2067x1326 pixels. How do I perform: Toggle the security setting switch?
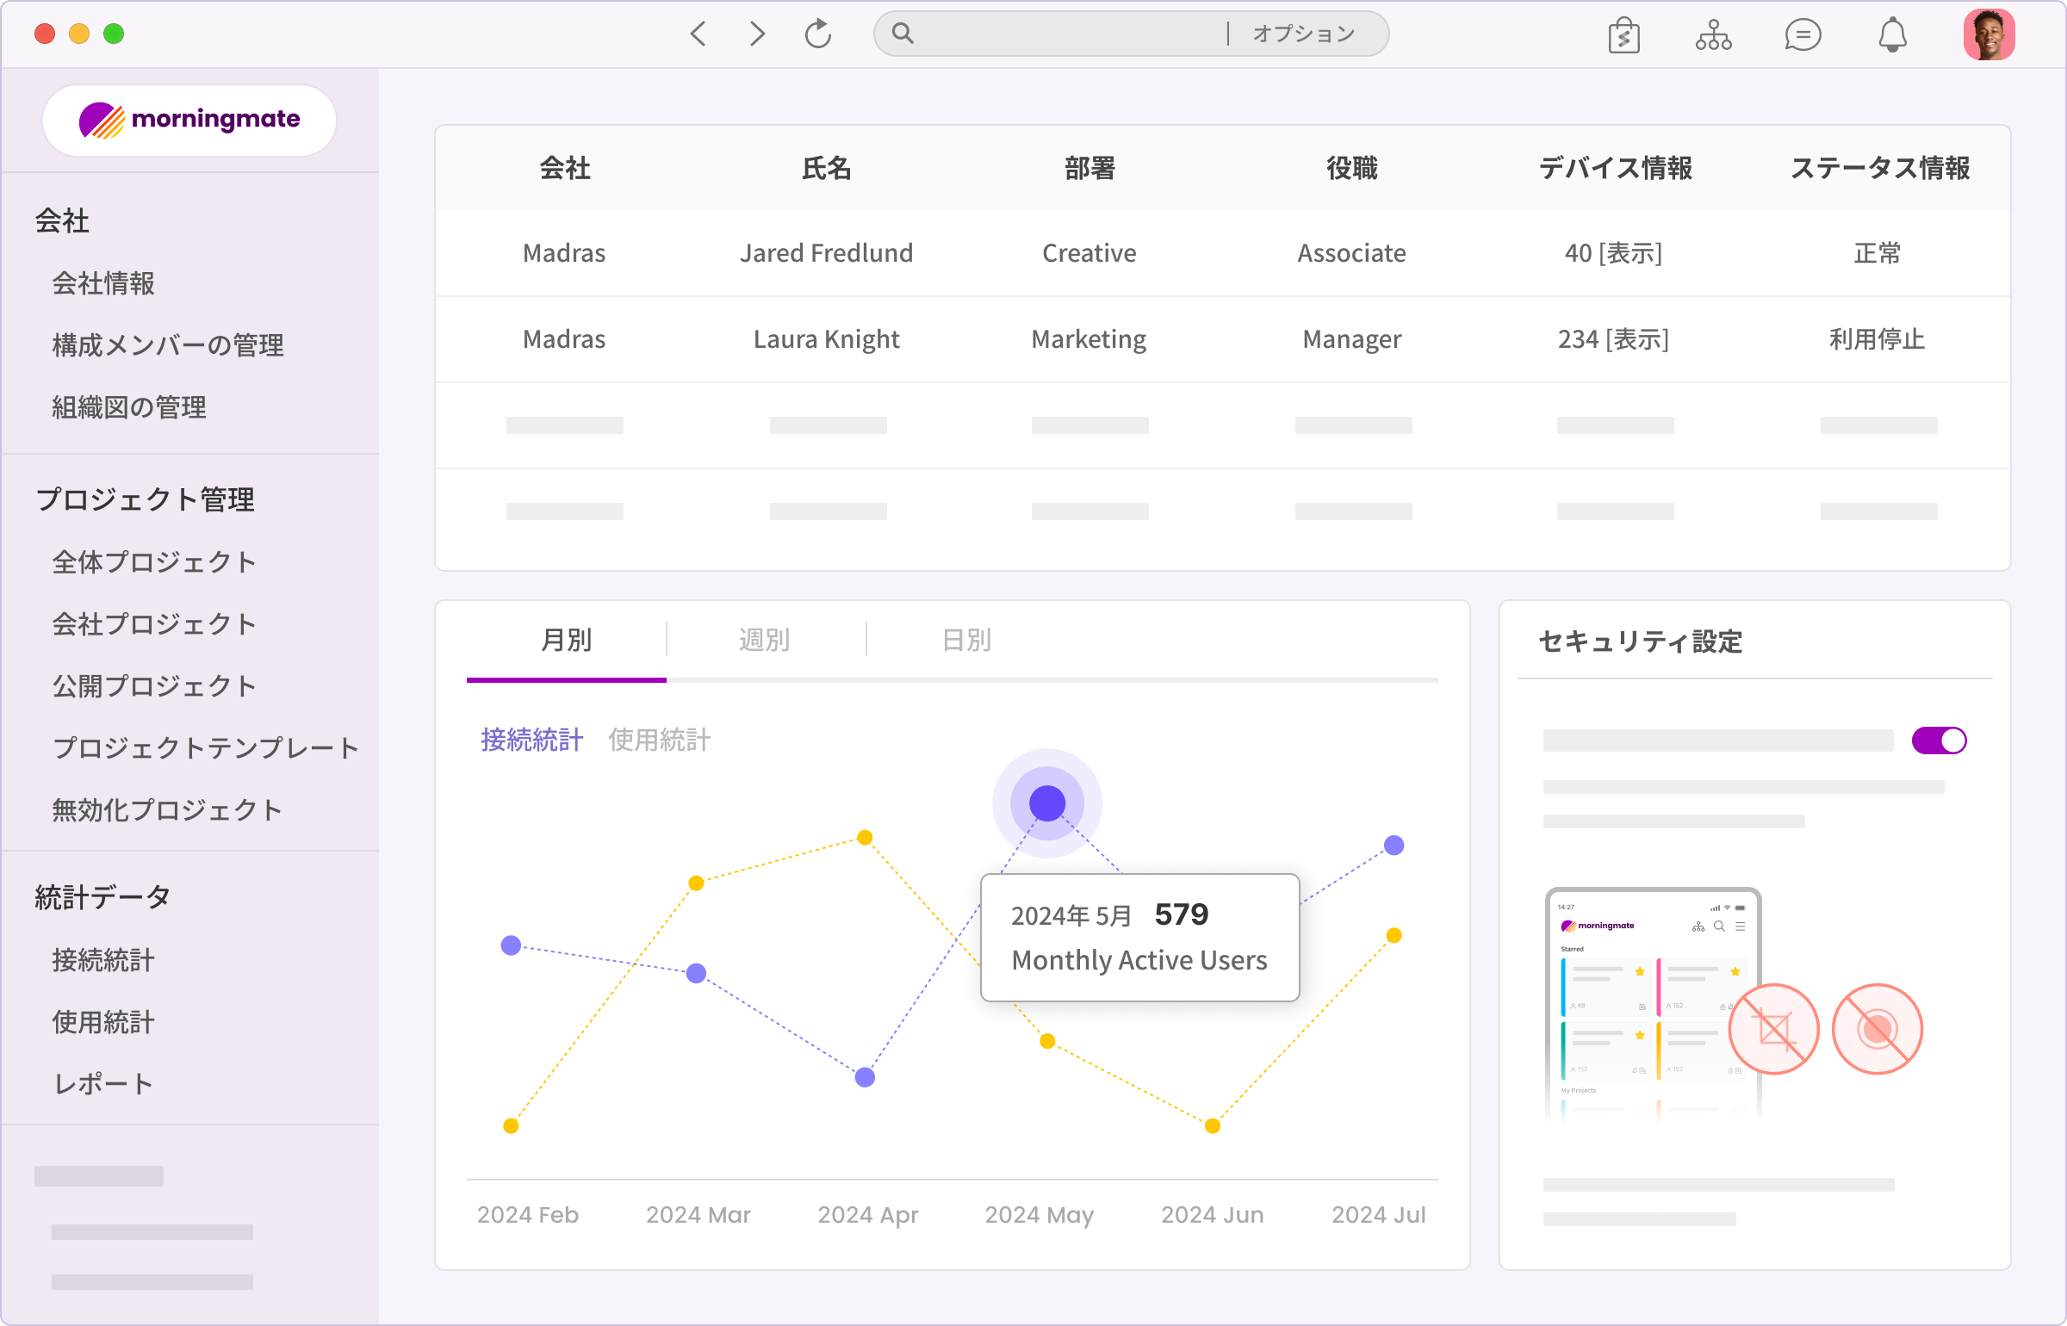1939,740
